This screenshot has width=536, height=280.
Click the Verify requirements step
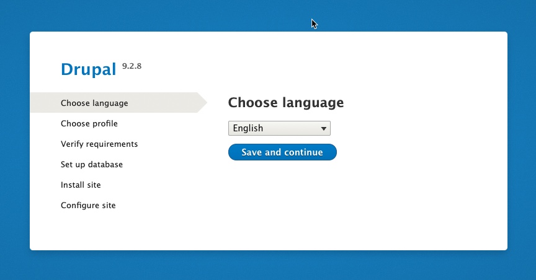click(x=99, y=144)
